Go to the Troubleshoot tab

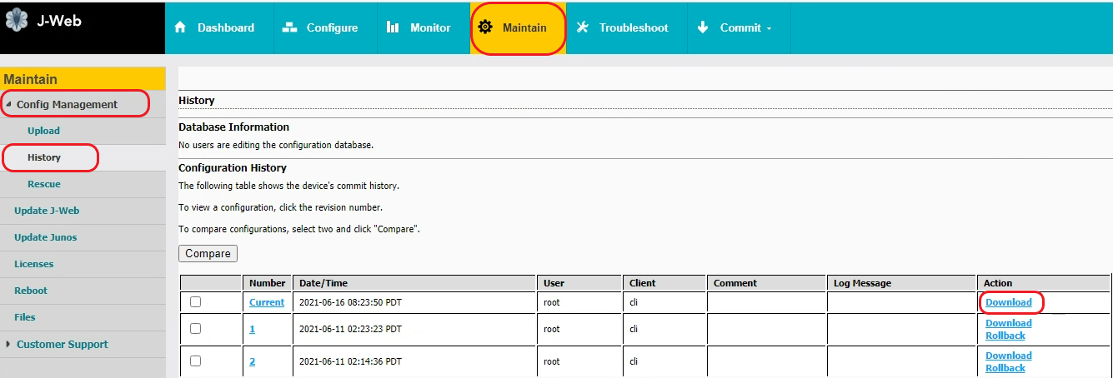626,27
